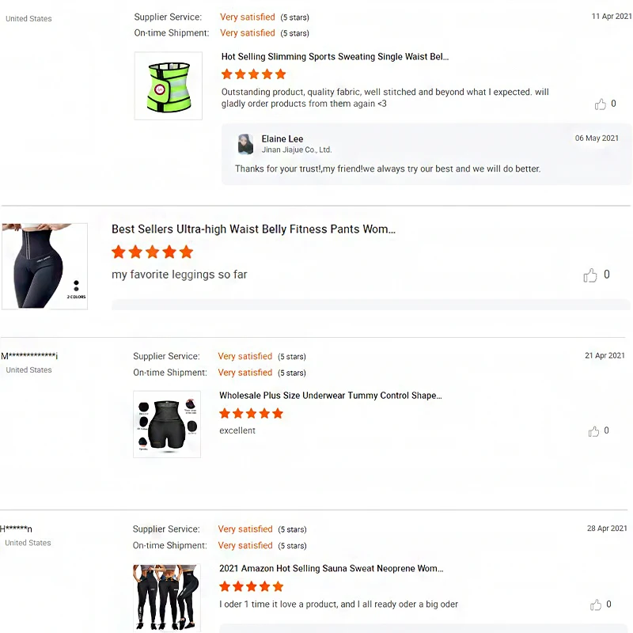This screenshot has height=633, width=633.
Task: Click Elaine Lee's avatar icon
Action: click(x=245, y=144)
